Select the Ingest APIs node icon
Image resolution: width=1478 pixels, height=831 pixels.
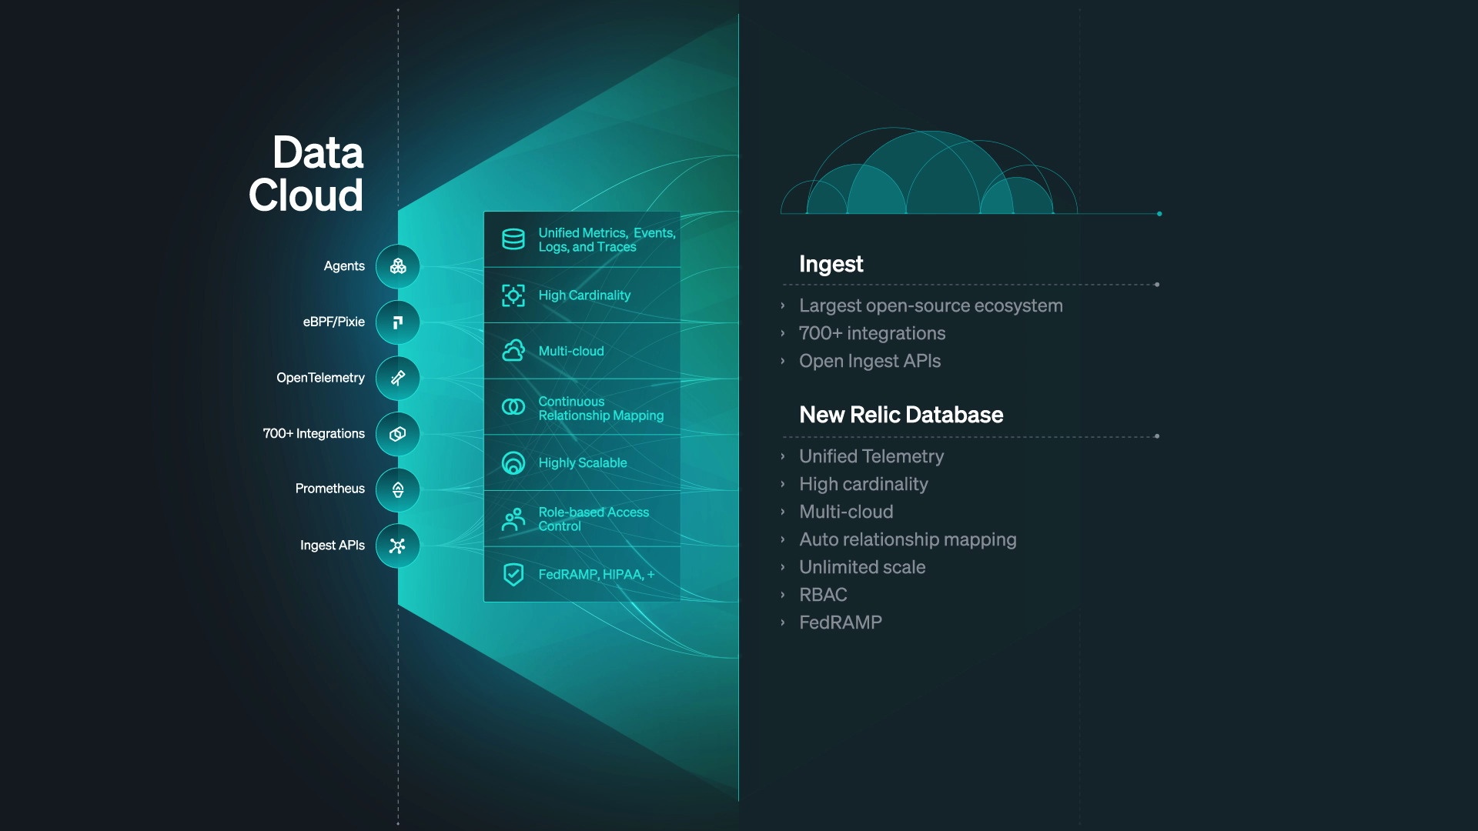[396, 544]
